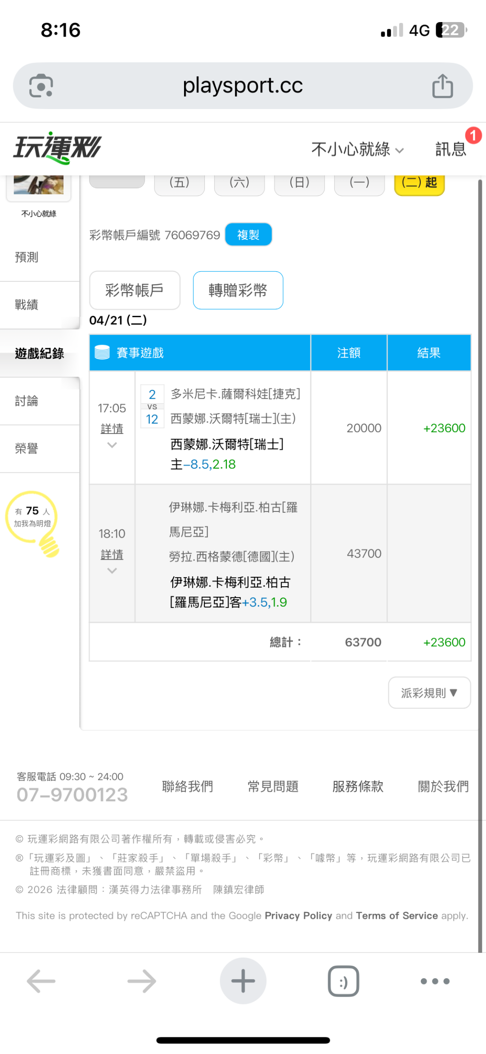Expand 詳情 for the 18:10 match
The height and width of the screenshot is (1054, 486).
112,555
